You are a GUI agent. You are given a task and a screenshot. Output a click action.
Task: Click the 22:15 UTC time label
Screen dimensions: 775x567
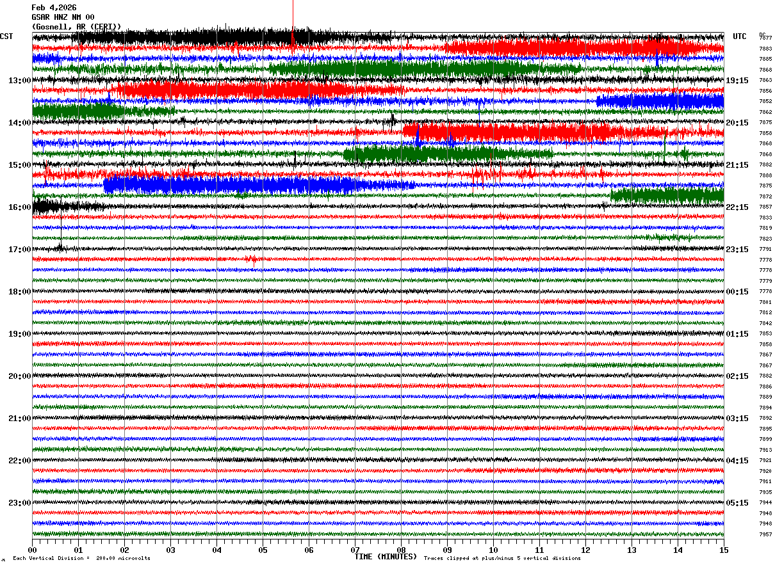pos(737,207)
